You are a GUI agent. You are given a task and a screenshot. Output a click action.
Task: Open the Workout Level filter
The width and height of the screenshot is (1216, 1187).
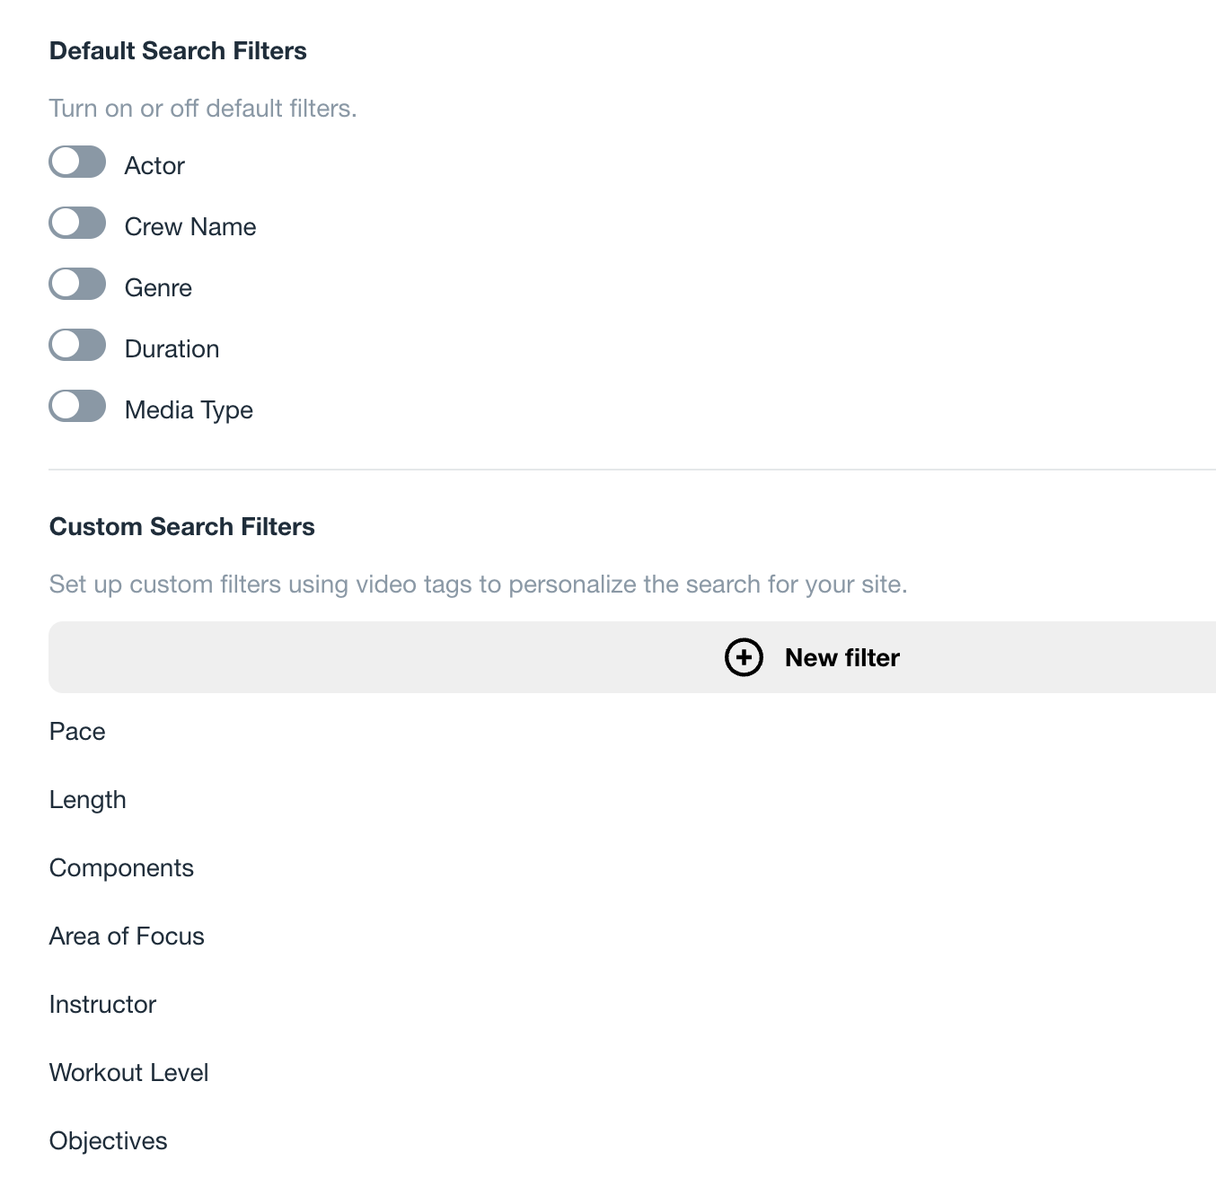click(128, 1072)
